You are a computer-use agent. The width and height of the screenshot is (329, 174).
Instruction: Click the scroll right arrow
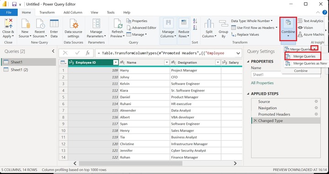click(x=235, y=164)
